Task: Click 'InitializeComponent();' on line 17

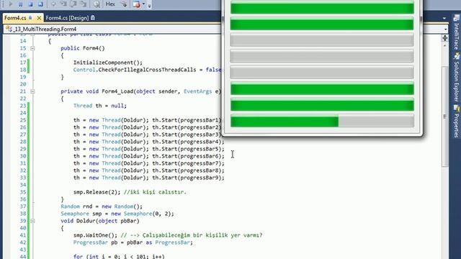Action: click(107, 63)
